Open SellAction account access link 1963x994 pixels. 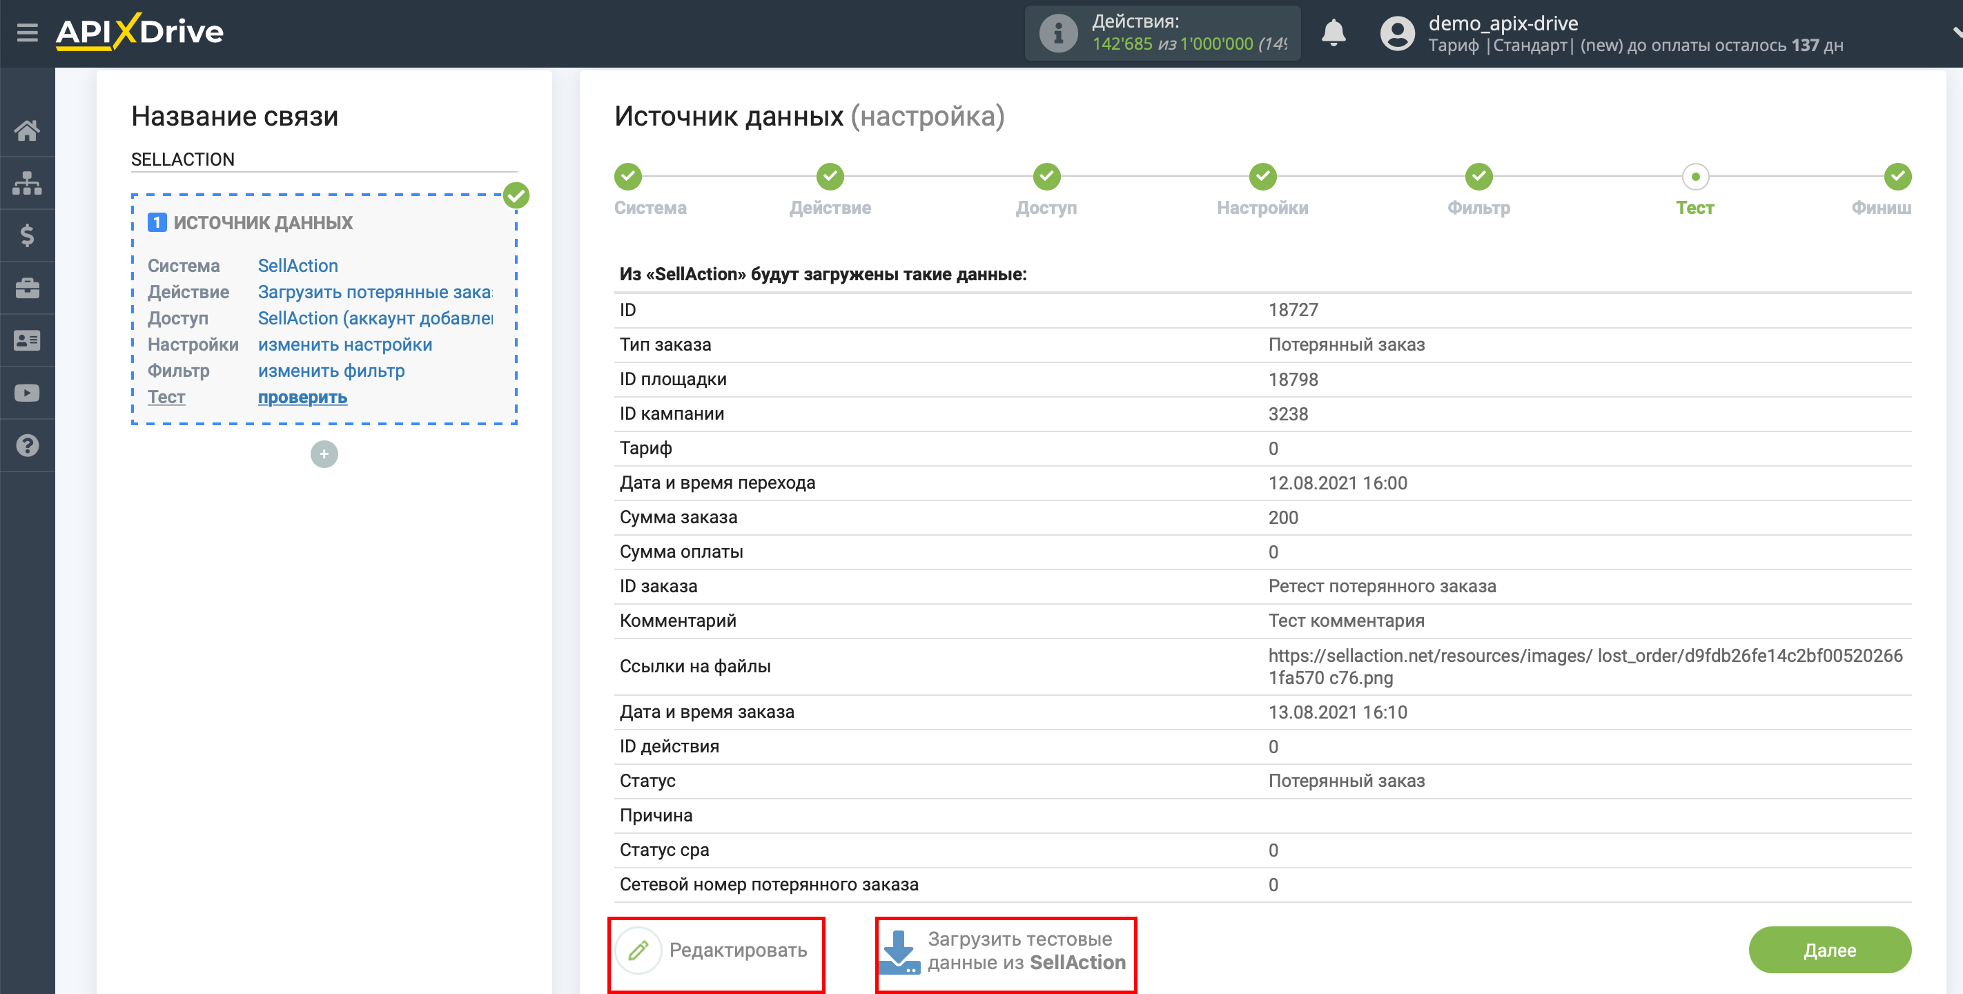(375, 318)
